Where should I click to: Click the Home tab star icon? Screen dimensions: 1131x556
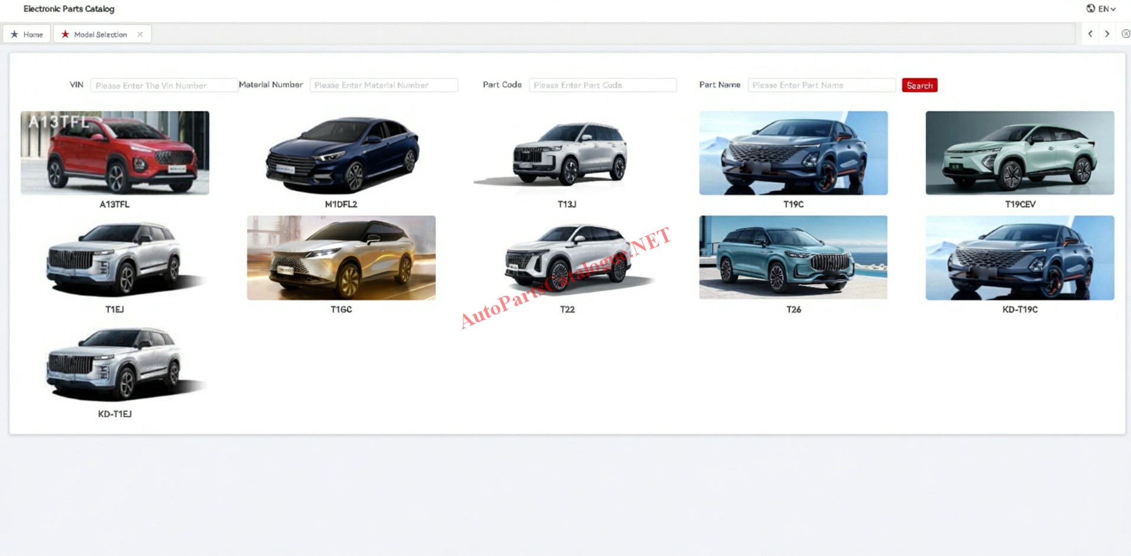(14, 34)
